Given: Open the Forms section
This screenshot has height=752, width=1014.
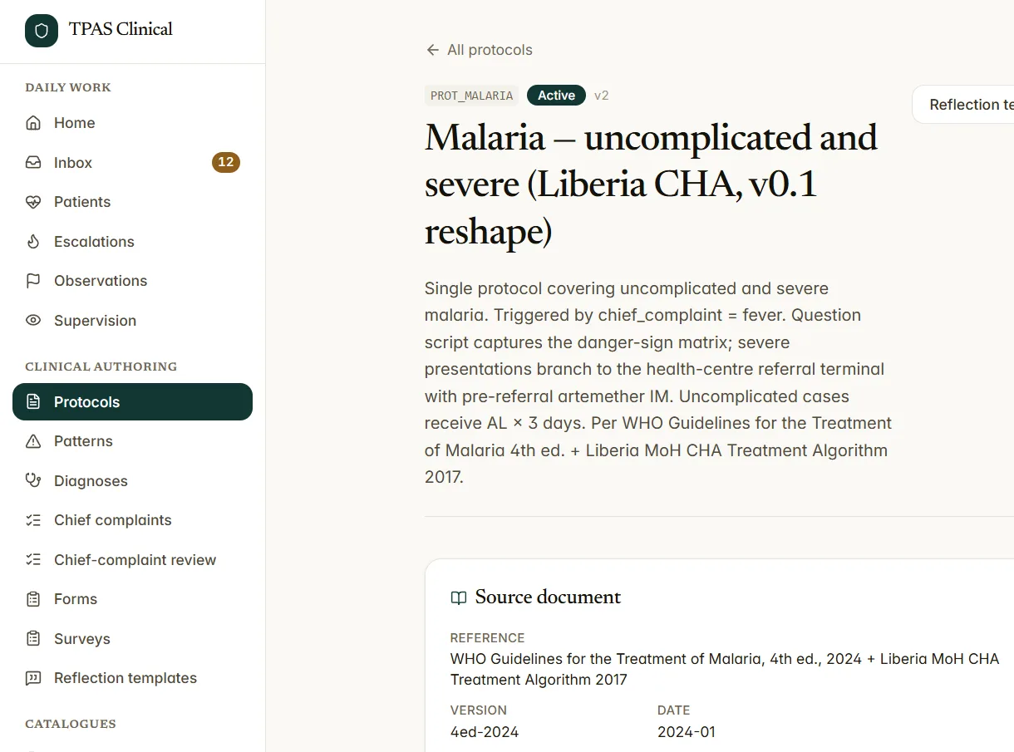Looking at the screenshot, I should click(x=133, y=599).
